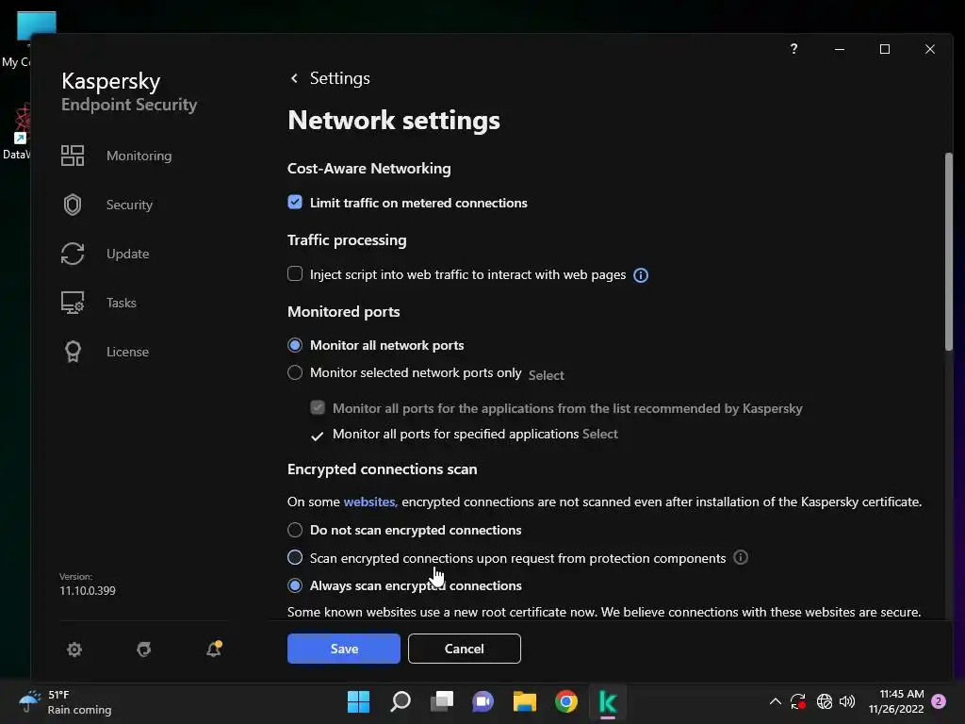This screenshot has height=724, width=965.
Task: Uncheck Limit traffic on metered connections
Action: [x=295, y=203]
